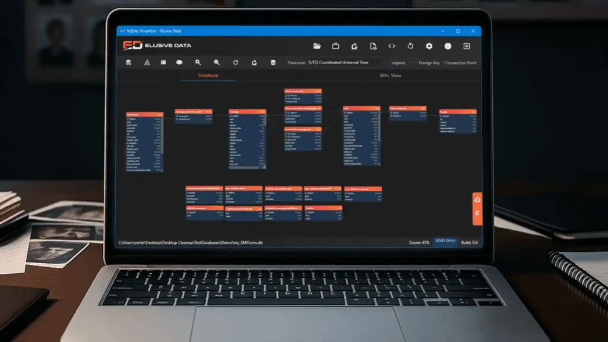The height and width of the screenshot is (342, 608).
Task: Open the info panel via the info icon
Action: coord(448,47)
